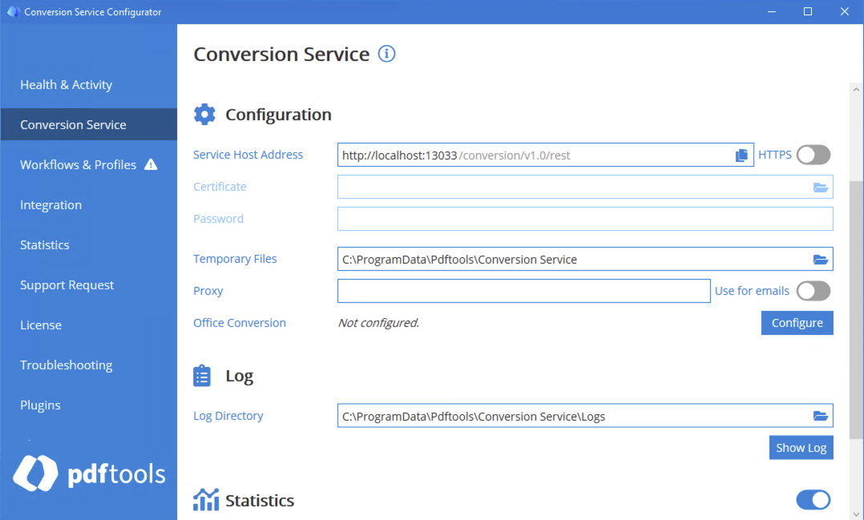Click the warning icon next to Workflows & Profiles
Viewport: 864px width, 520px height.
click(x=151, y=165)
